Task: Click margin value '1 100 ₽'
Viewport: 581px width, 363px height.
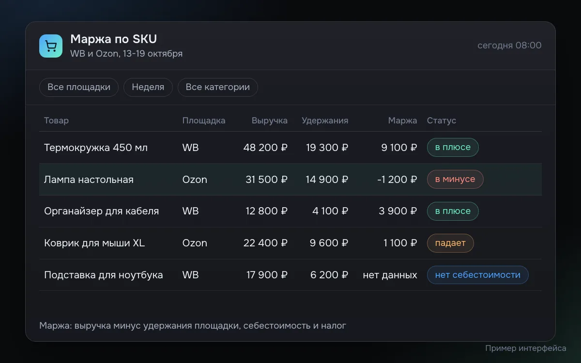Action: coord(400,243)
